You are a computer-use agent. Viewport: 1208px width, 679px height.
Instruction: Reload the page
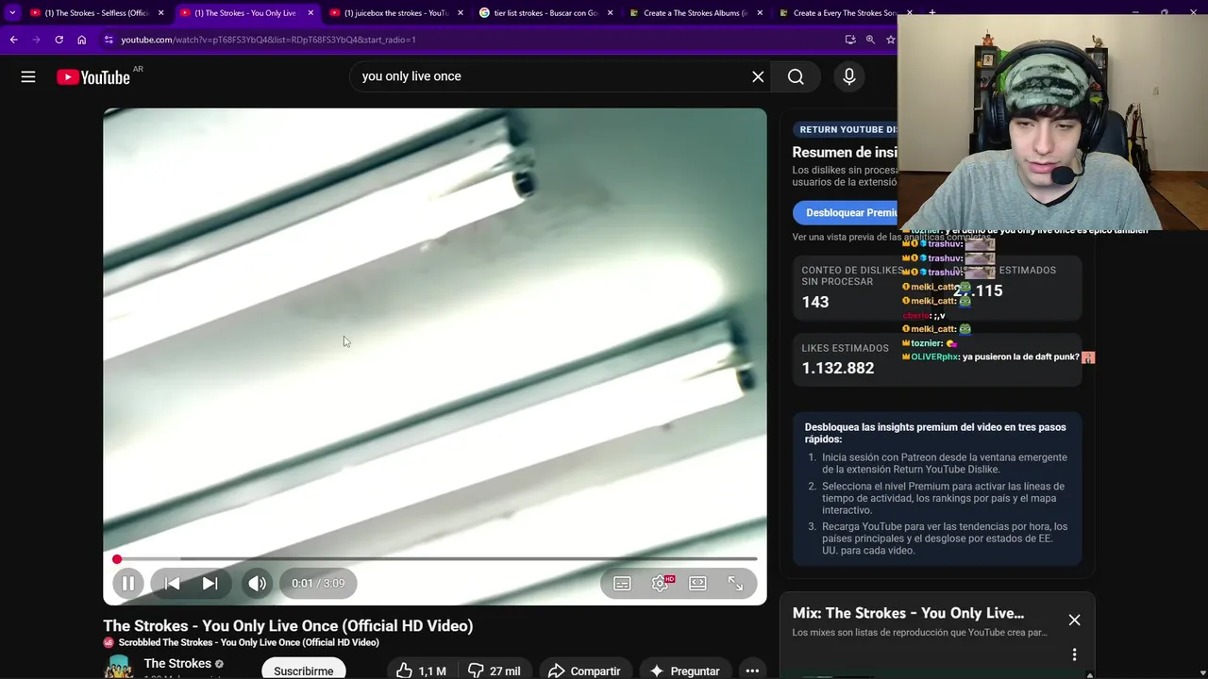pyautogui.click(x=59, y=40)
